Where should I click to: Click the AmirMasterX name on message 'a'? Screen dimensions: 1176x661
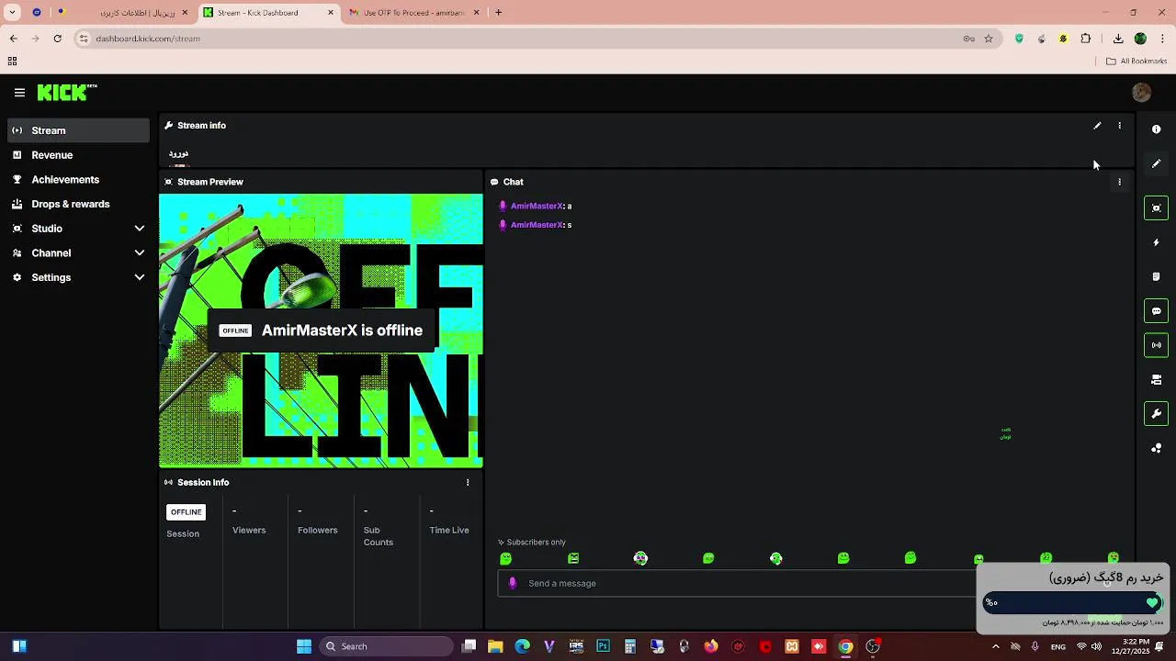(537, 207)
